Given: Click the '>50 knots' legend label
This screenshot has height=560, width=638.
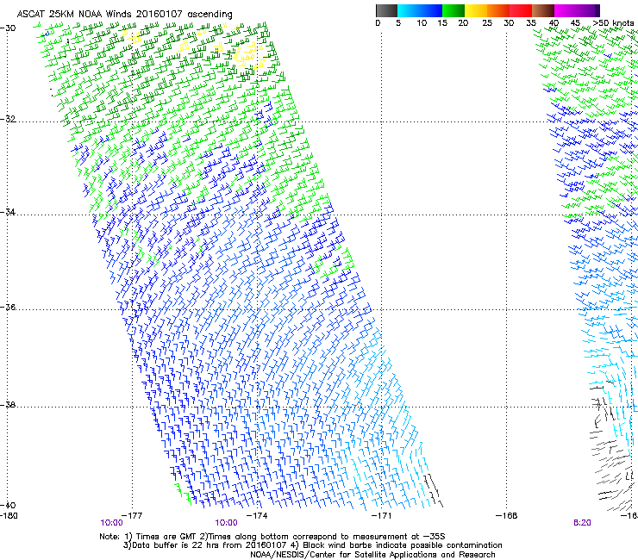Looking at the screenshot, I should (x=613, y=23).
